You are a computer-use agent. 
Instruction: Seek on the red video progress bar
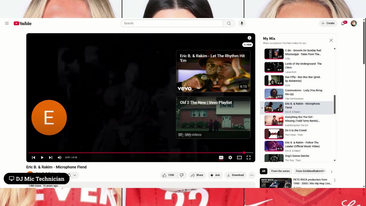(x=141, y=153)
